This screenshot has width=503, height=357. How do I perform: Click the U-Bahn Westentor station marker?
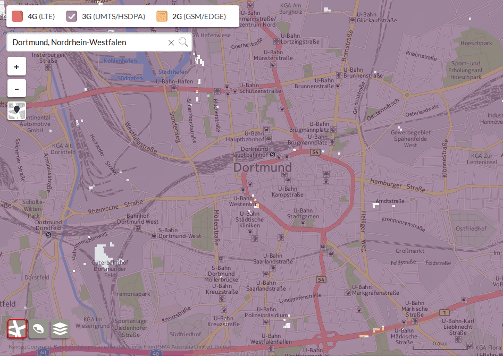point(243,190)
